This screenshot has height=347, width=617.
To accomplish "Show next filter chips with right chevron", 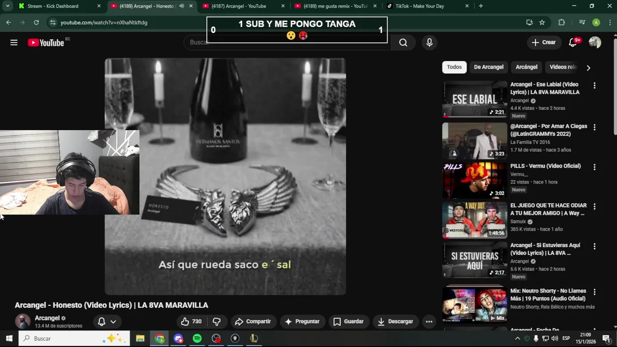I will coord(588,67).
